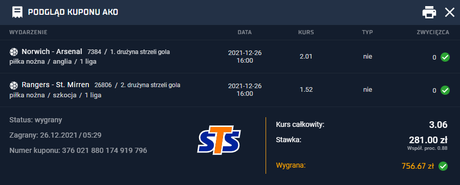The height and width of the screenshot is (185, 460).
Task: Close the coupon preview with X
Action: tap(449, 12)
